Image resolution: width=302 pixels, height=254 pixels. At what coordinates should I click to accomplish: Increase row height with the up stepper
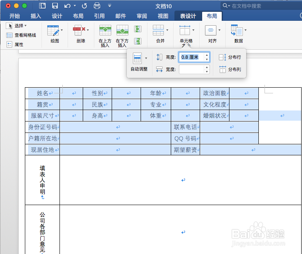click(207, 55)
